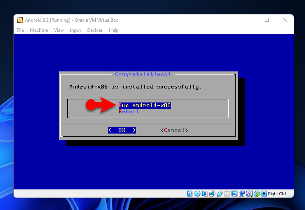Click the 'Android-x86 is installed successfully.' message

[135, 87]
